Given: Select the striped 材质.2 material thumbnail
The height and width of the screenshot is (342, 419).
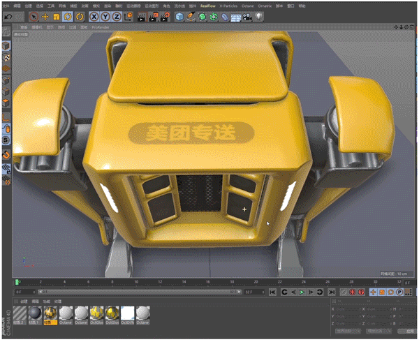Looking at the screenshot, I should pos(20,315).
